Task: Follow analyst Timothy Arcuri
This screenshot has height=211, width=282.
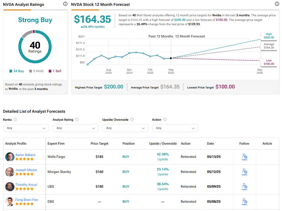Action: click(x=245, y=187)
